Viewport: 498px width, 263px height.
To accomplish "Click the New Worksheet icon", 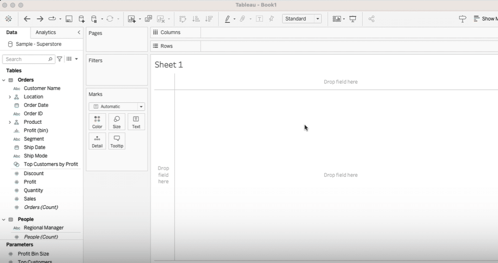I will point(132,19).
